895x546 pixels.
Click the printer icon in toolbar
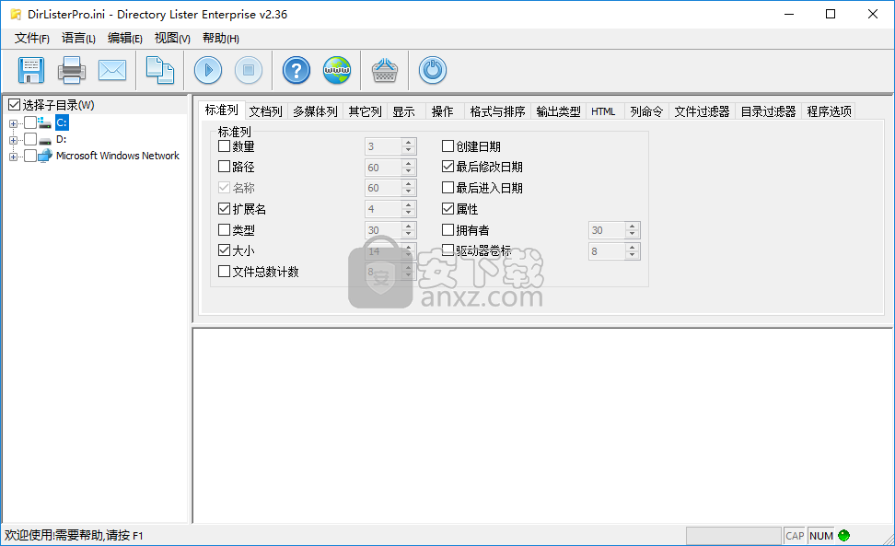point(72,70)
